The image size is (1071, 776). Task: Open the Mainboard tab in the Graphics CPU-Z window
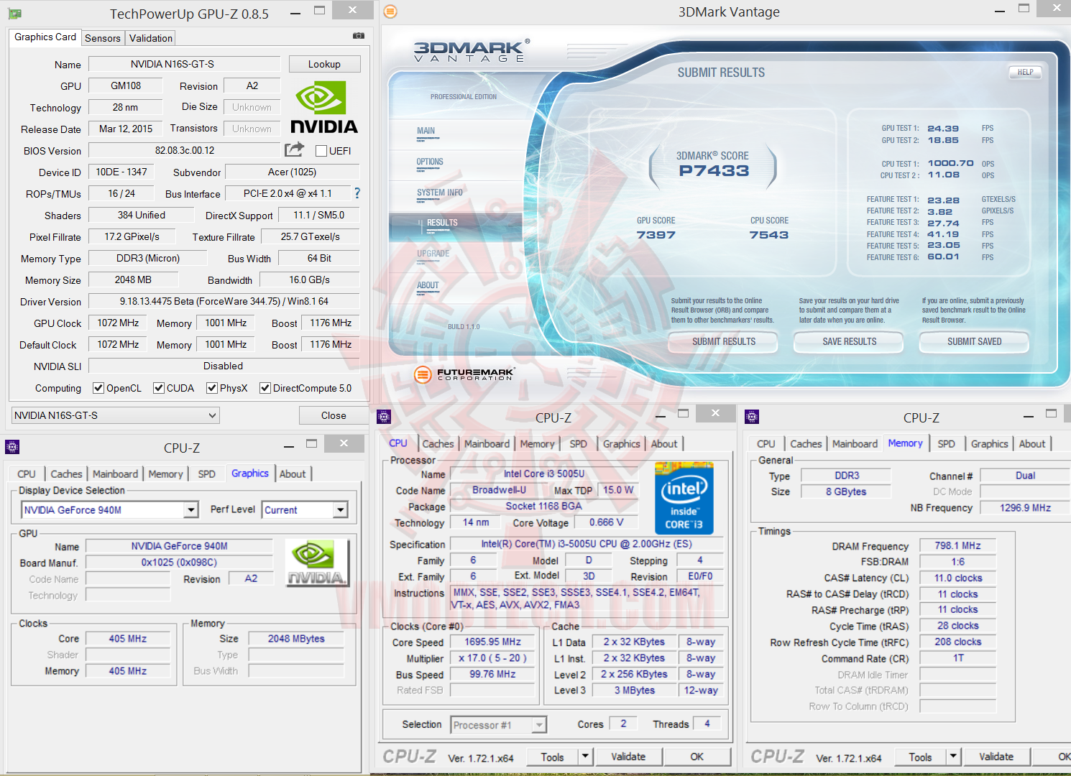point(116,474)
